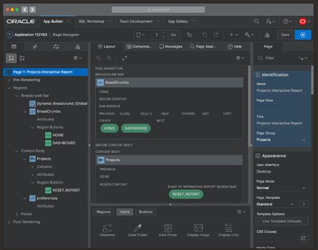Switch to the Processing tab icon
318x250 pixels.
pos(56,47)
